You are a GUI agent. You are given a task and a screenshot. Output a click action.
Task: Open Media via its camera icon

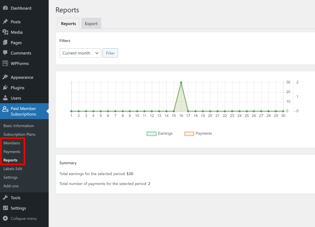coord(5,32)
